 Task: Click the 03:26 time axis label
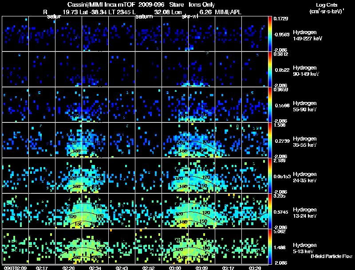click(255, 268)
